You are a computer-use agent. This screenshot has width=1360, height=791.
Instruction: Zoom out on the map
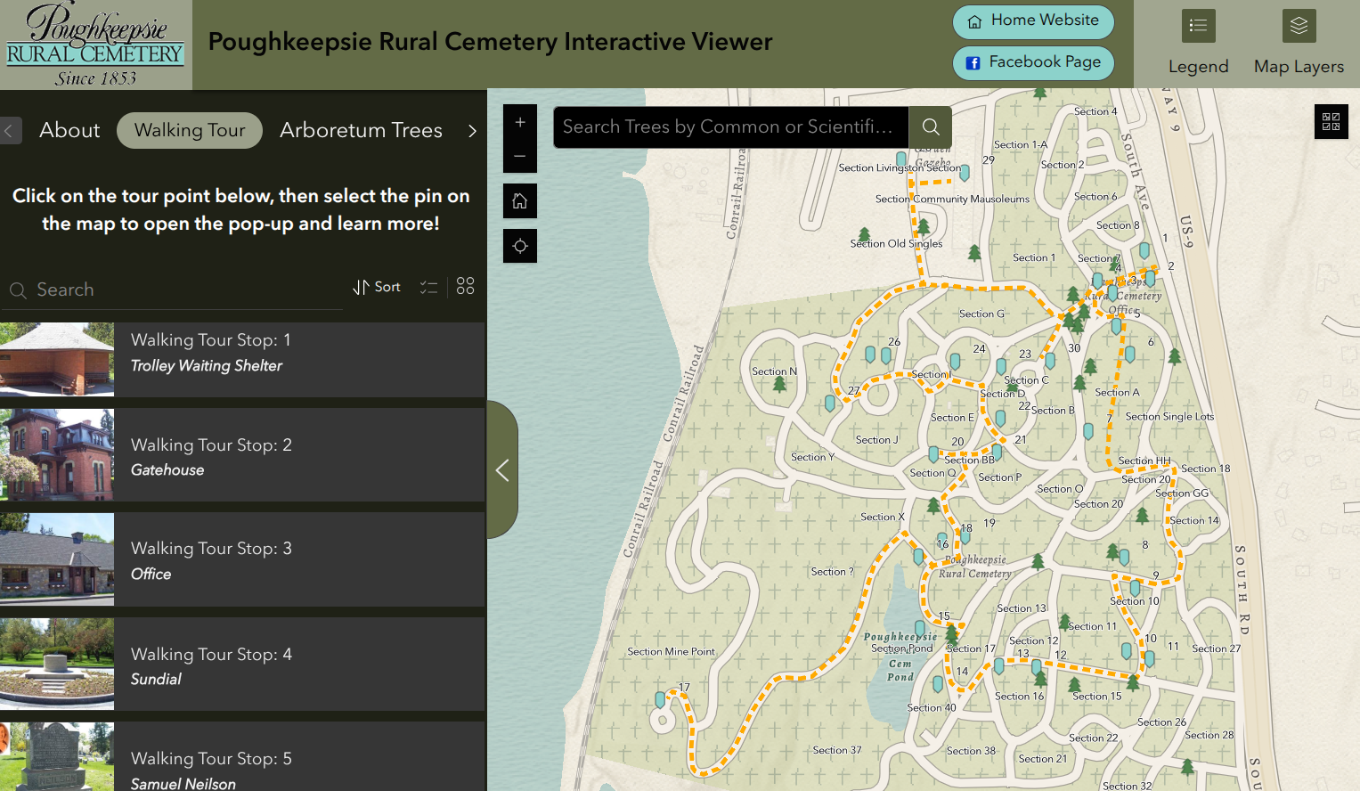(x=520, y=156)
